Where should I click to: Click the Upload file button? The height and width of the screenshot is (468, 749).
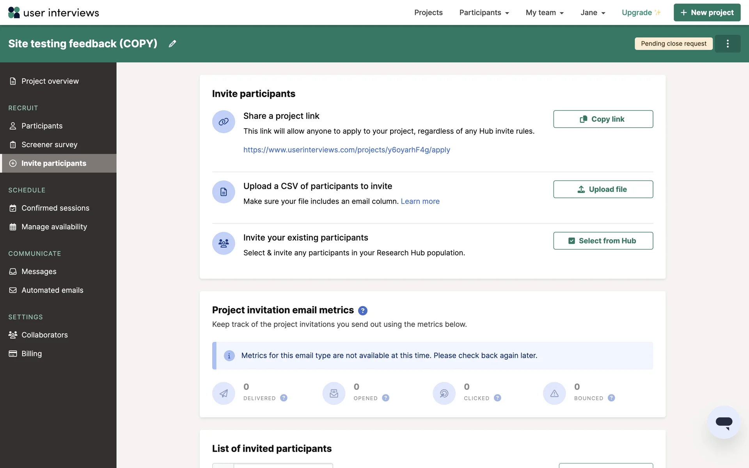tap(603, 189)
